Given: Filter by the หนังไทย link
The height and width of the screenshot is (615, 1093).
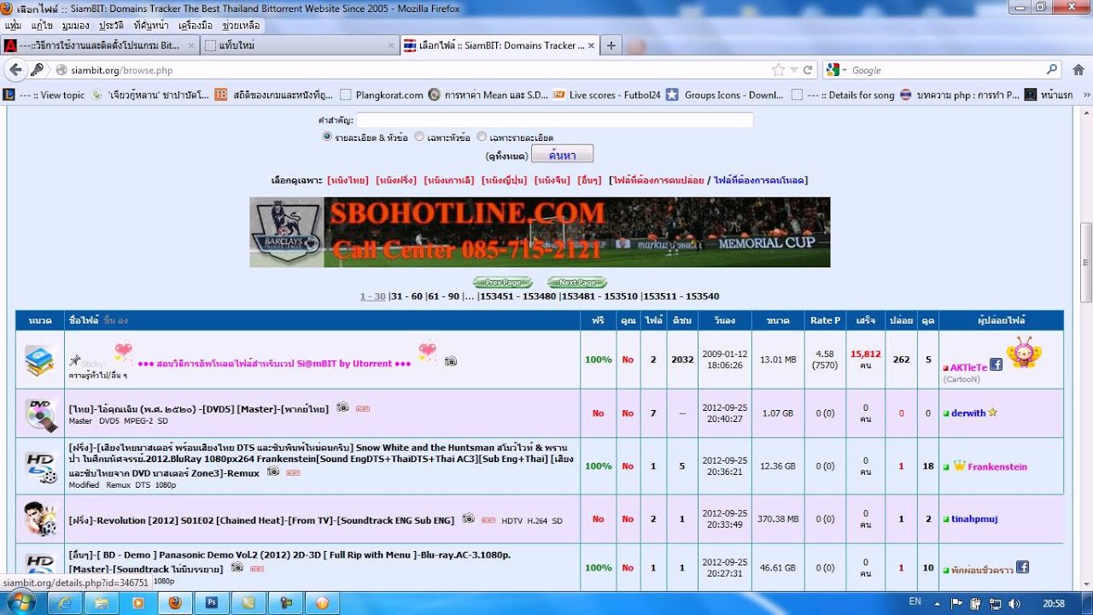Looking at the screenshot, I should (348, 180).
